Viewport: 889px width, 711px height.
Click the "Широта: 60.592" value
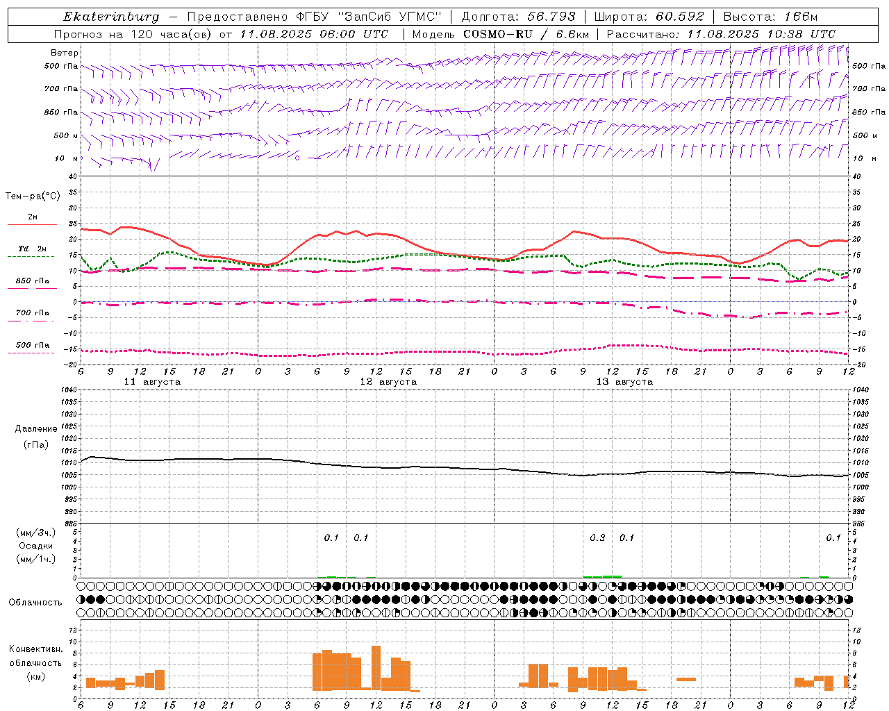(649, 17)
